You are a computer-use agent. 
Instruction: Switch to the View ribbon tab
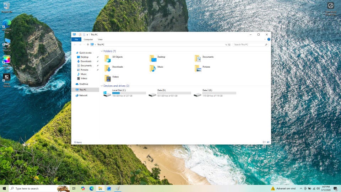100,39
